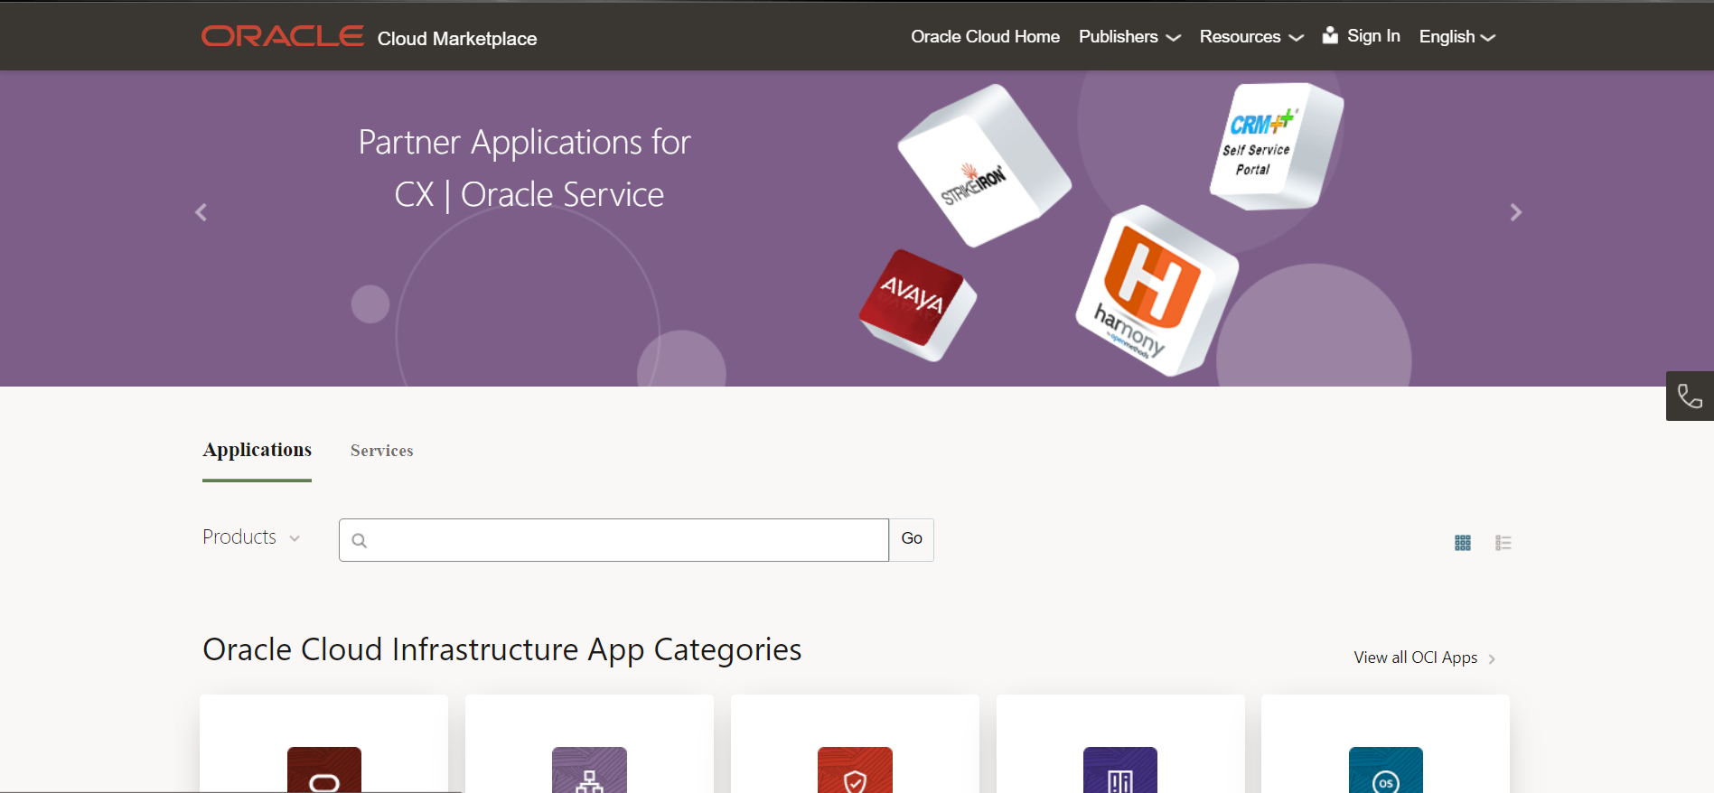Screen dimensions: 1714x793
Task: Open the English language selector
Action: coord(1456,37)
